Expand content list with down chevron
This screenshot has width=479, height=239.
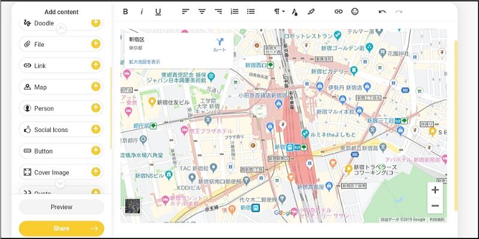coord(60,183)
